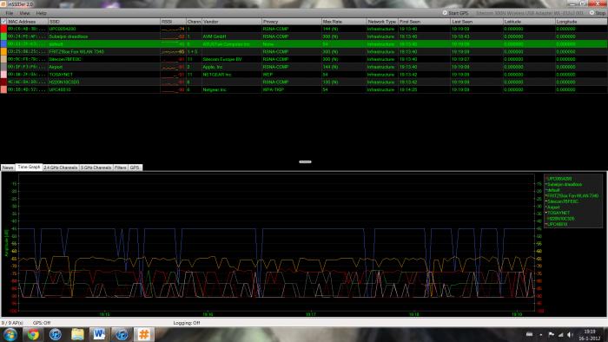Launch Google Chrome from the taskbar
The image size is (608, 342).
click(x=33, y=334)
